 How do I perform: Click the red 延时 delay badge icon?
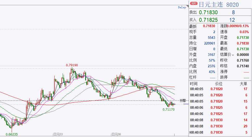click(x=194, y=3)
